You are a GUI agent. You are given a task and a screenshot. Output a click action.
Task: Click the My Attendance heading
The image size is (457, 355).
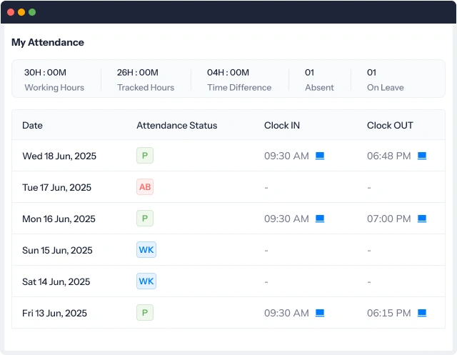tap(48, 43)
